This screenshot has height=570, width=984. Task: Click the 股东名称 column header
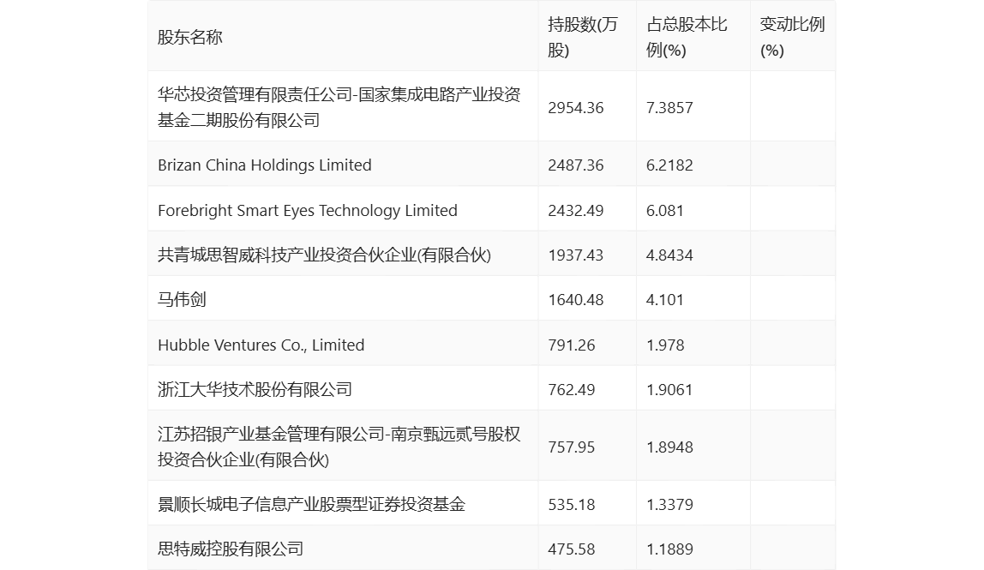click(x=190, y=37)
